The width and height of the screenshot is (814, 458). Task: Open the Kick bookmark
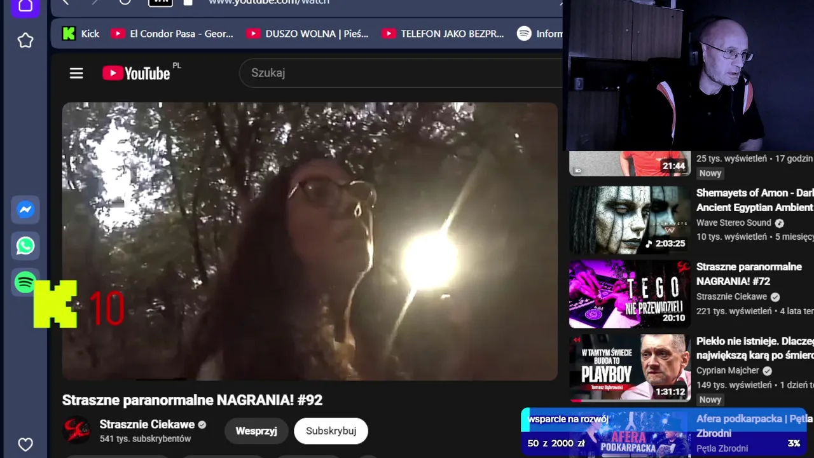tap(81, 34)
